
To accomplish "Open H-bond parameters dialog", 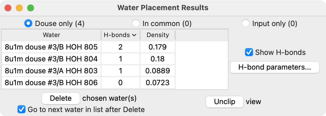I will pyautogui.click(x=274, y=67).
